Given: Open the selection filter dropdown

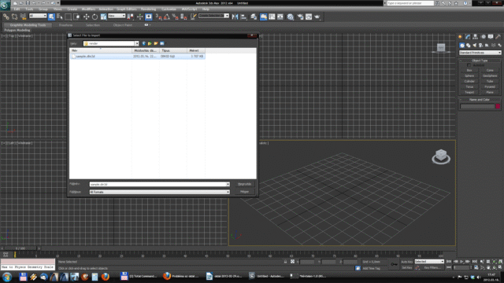Looking at the screenshot, I should tap(38, 16).
